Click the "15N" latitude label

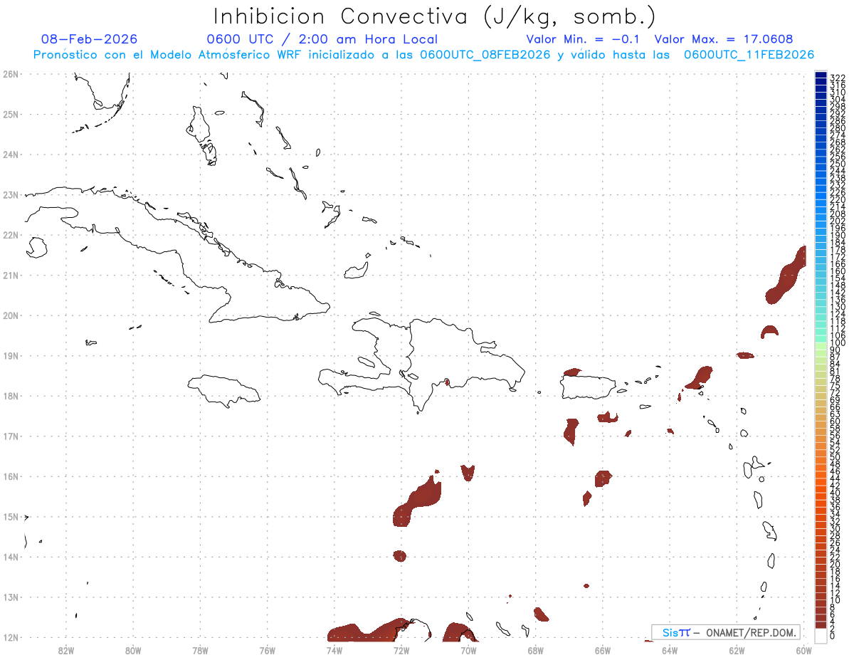tap(10, 516)
